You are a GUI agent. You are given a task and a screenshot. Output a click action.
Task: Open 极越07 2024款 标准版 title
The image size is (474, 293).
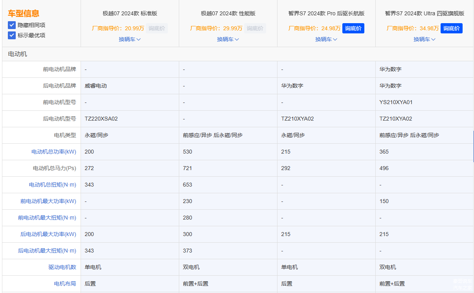pos(130,13)
